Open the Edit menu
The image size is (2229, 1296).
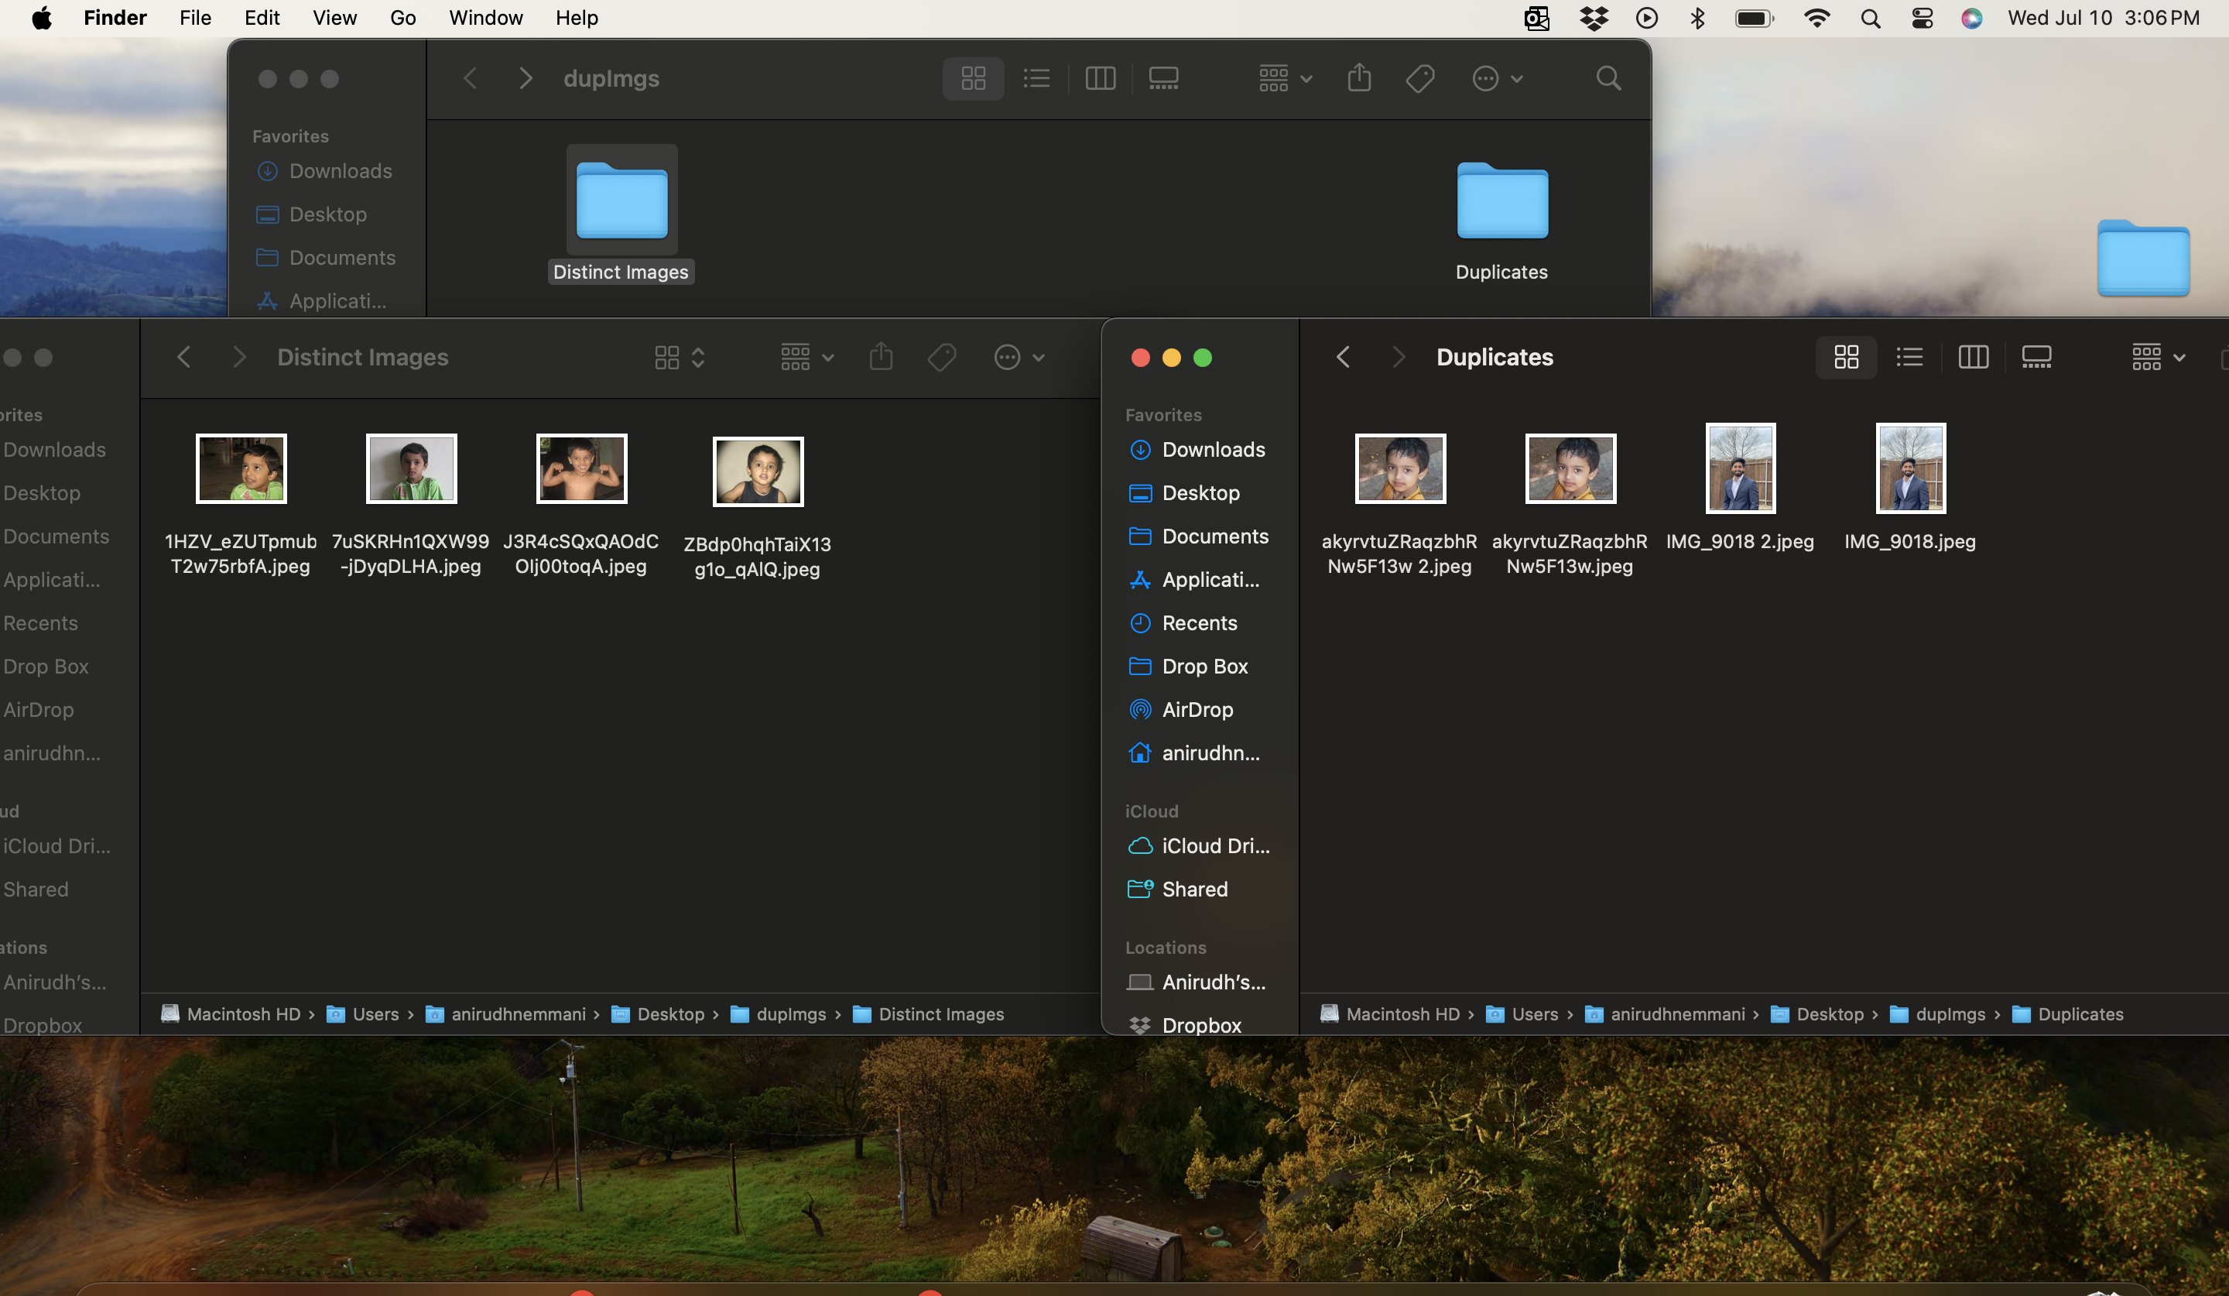[262, 18]
